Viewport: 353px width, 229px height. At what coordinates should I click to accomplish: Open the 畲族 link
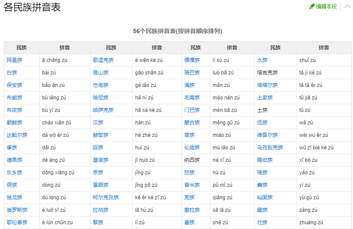190,223
